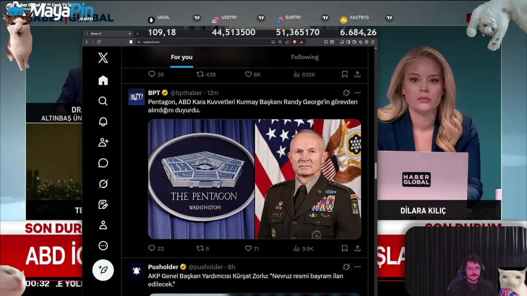Image resolution: width=527 pixels, height=296 pixels.
Task: Open the Pentagon and general image
Action: [254, 179]
